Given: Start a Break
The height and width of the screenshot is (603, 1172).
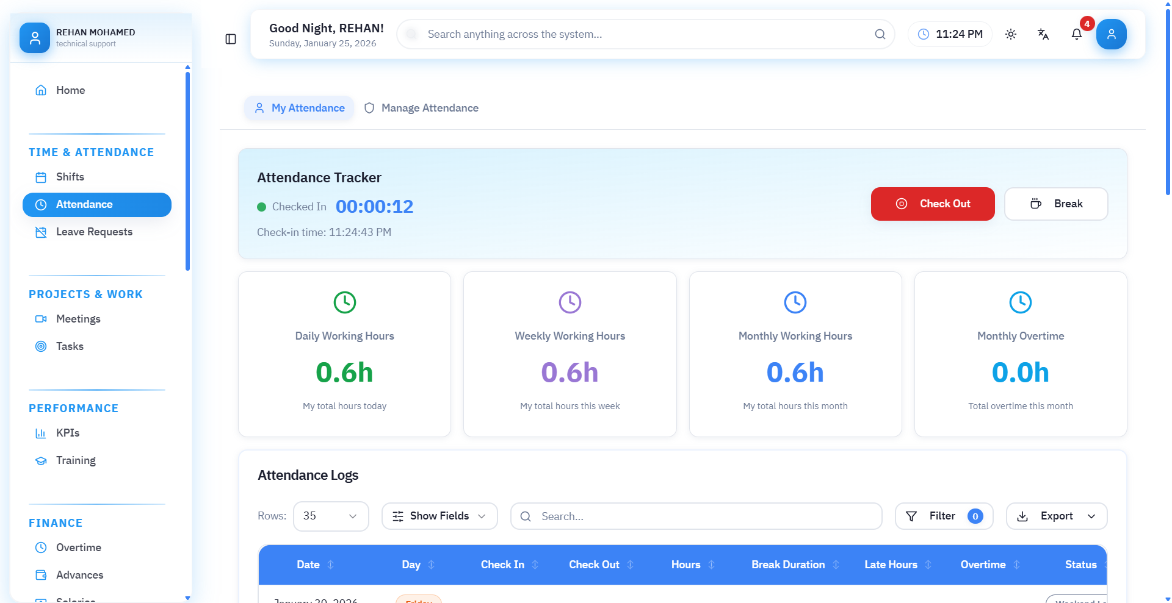Looking at the screenshot, I should point(1056,204).
